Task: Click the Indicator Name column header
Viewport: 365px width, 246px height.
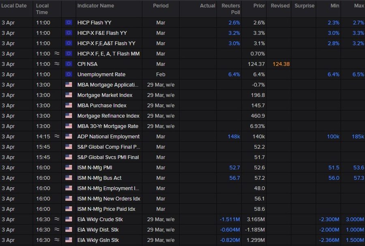Action: pos(96,6)
